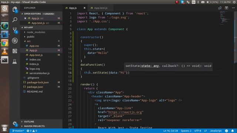Open the feedback smiley in status bar
The height and width of the screenshot is (133, 237).
pyautogui.click(x=226, y=131)
